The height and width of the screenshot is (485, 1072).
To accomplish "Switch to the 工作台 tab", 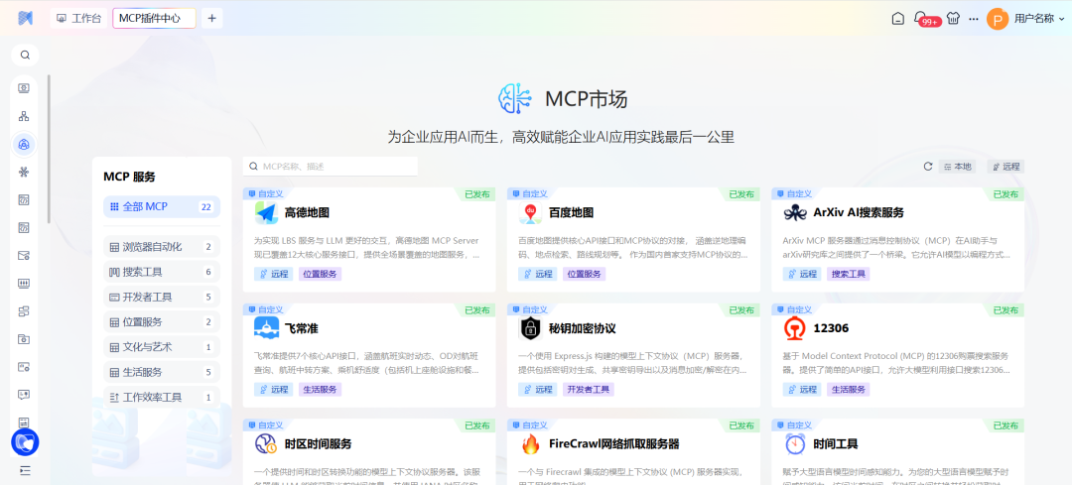I will pyautogui.click(x=79, y=18).
